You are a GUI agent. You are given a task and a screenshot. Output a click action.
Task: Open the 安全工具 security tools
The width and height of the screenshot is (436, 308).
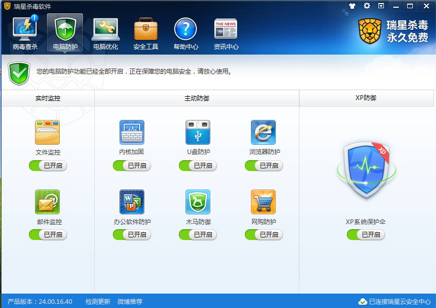145,31
